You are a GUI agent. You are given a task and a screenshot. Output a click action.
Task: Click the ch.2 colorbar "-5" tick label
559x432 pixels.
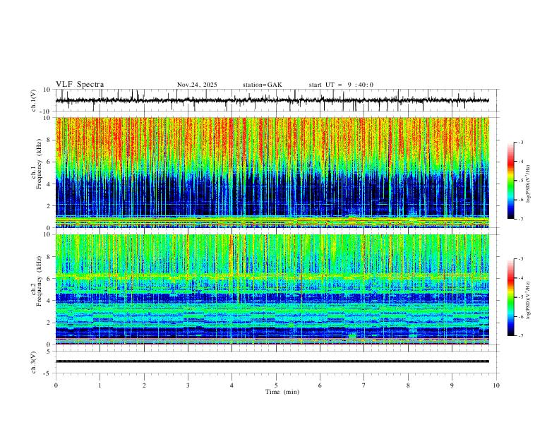click(x=520, y=297)
